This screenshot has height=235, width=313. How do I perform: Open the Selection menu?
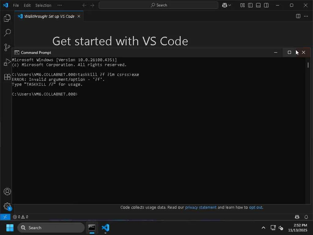(43, 6)
